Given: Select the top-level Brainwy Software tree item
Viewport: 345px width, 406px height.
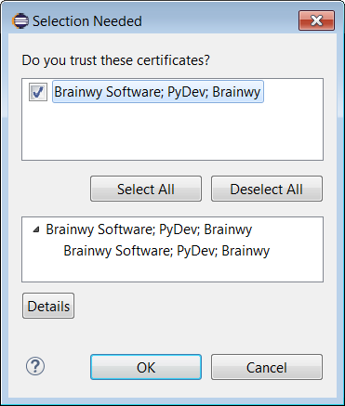Looking at the screenshot, I should [149, 229].
